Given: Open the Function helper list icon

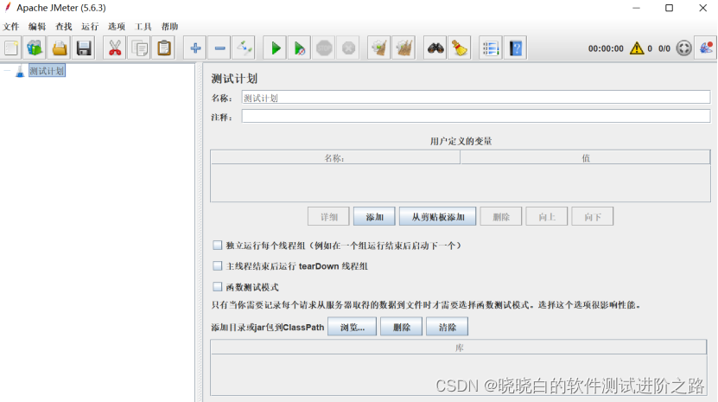Looking at the screenshot, I should coord(491,48).
